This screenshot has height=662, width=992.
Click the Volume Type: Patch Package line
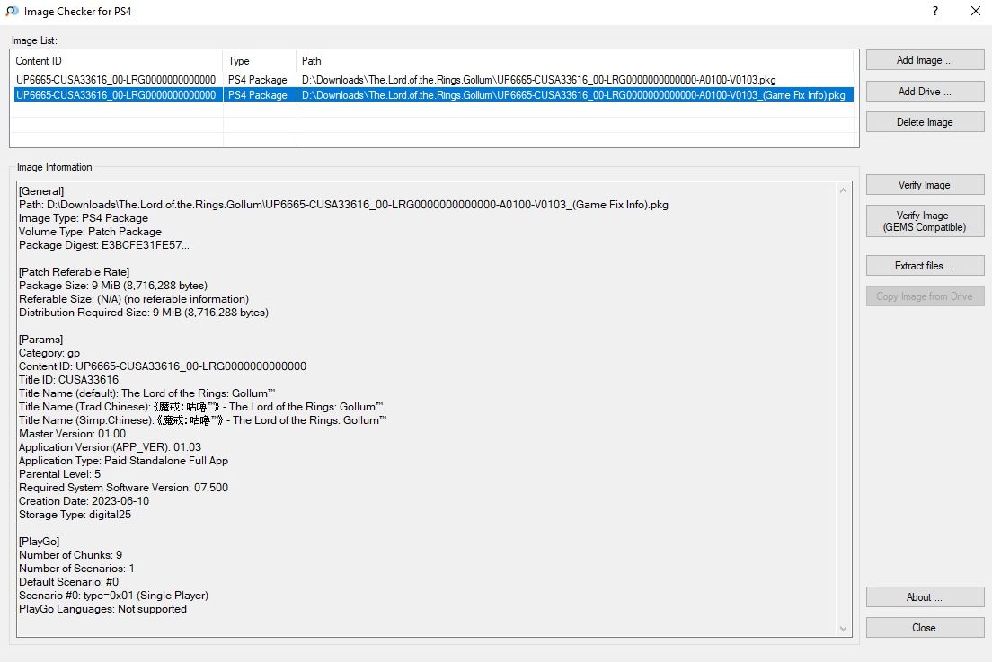tap(90, 232)
